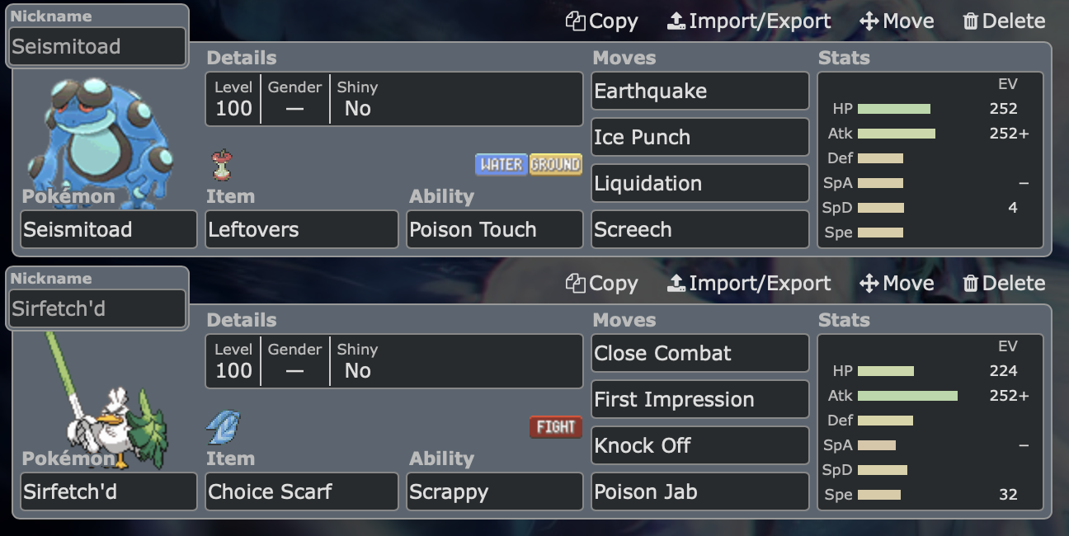Open the Poison Touch ability selector
Screen dimensions: 1069x536
pos(495,229)
